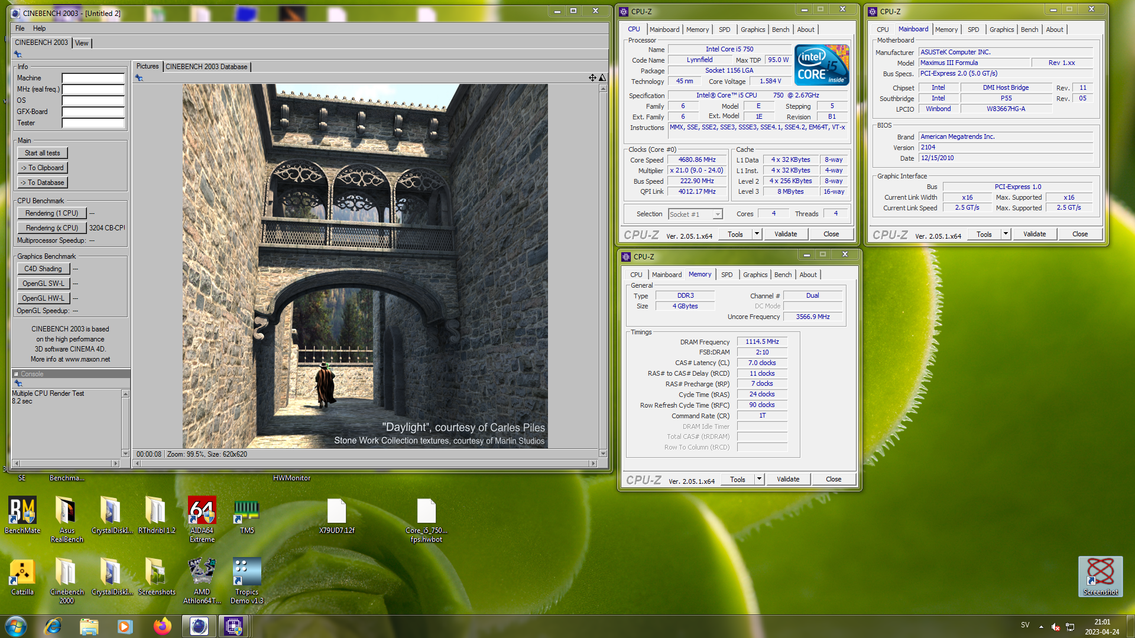Open SPD tab in CPU-Z CPU window
Screen dimensions: 1135x638
click(724, 30)
